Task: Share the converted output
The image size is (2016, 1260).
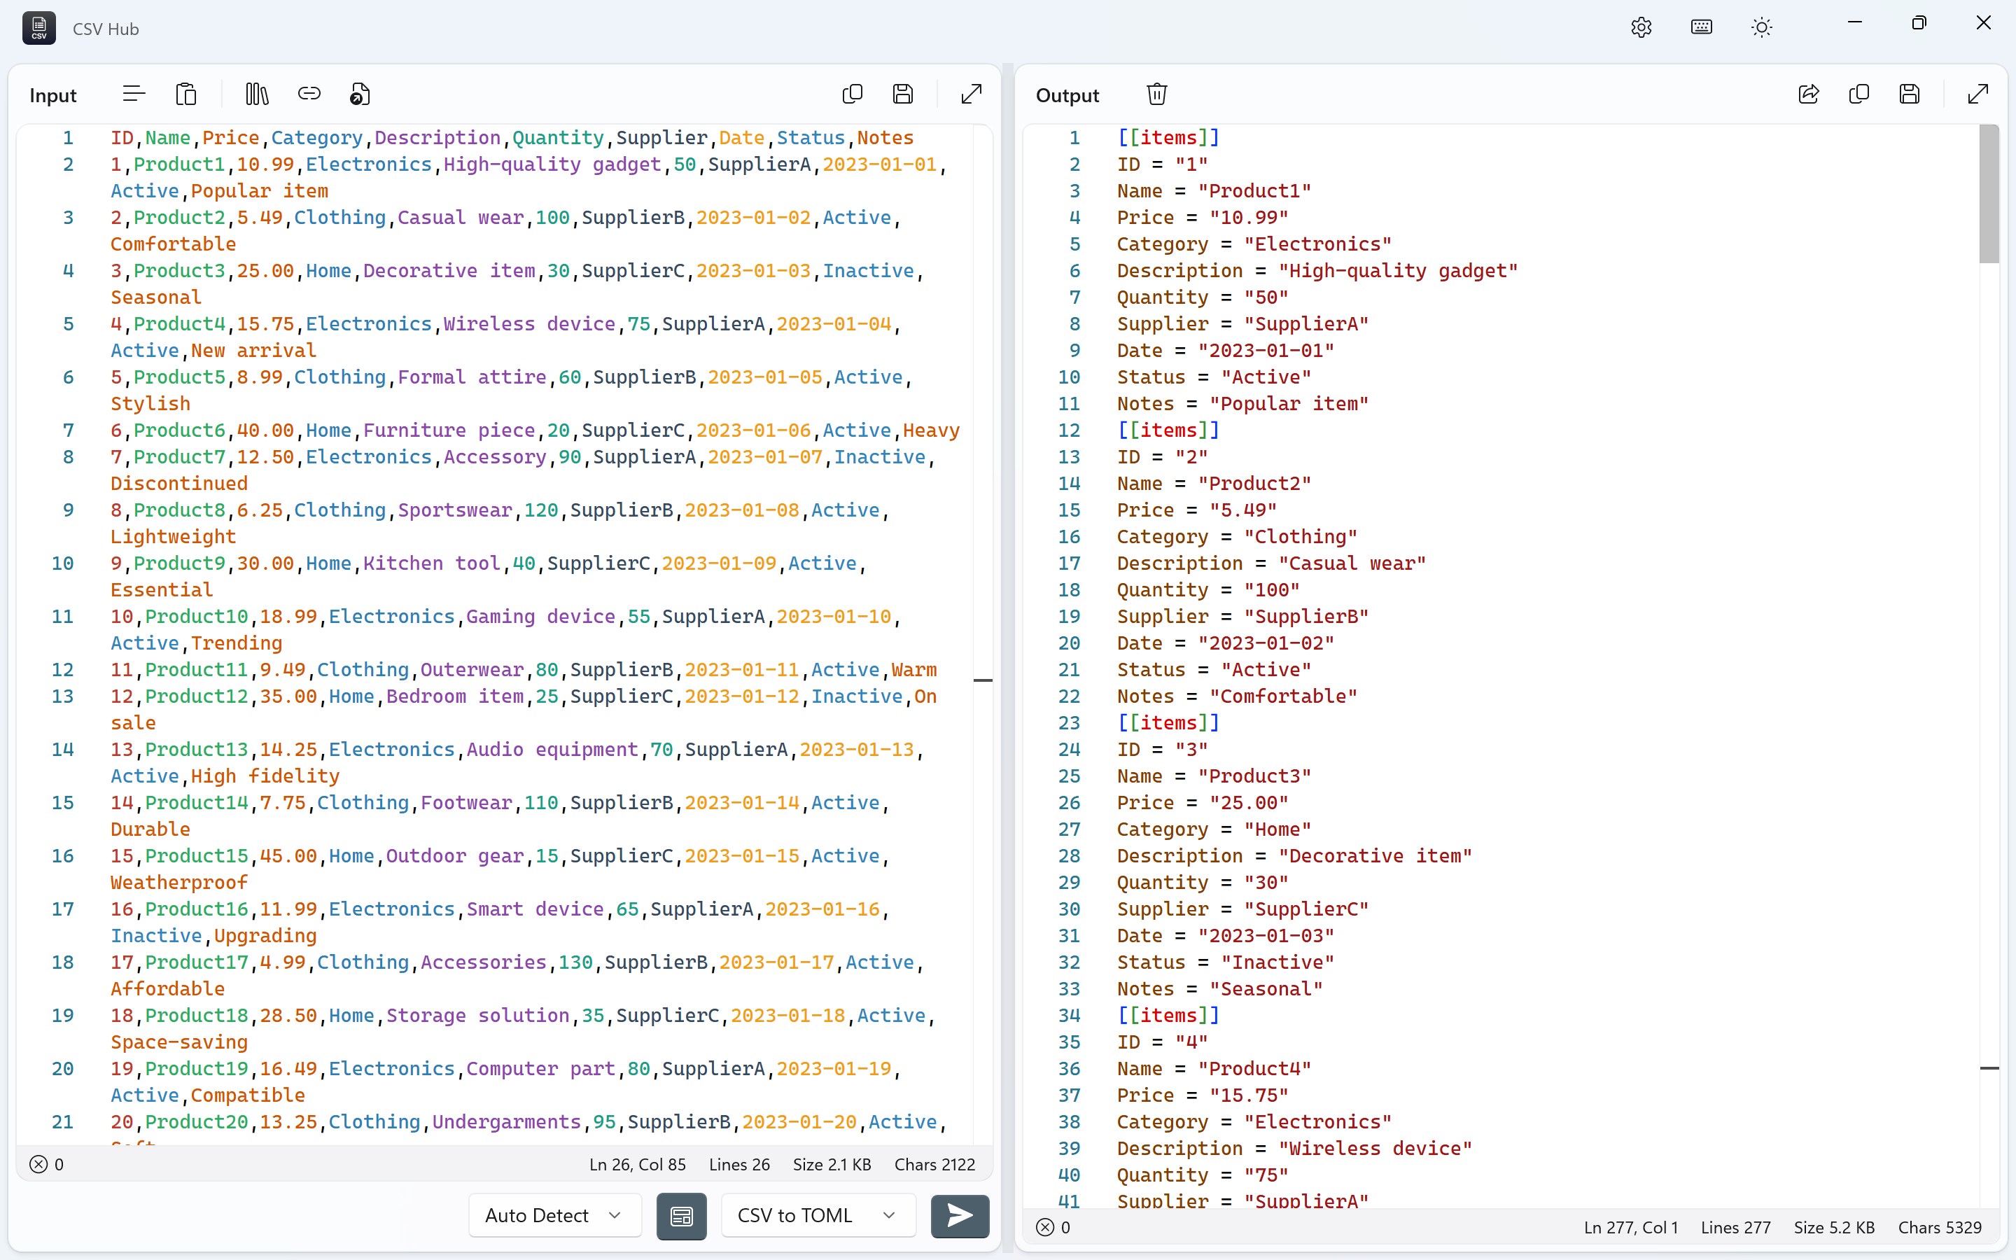Action: pos(1807,93)
